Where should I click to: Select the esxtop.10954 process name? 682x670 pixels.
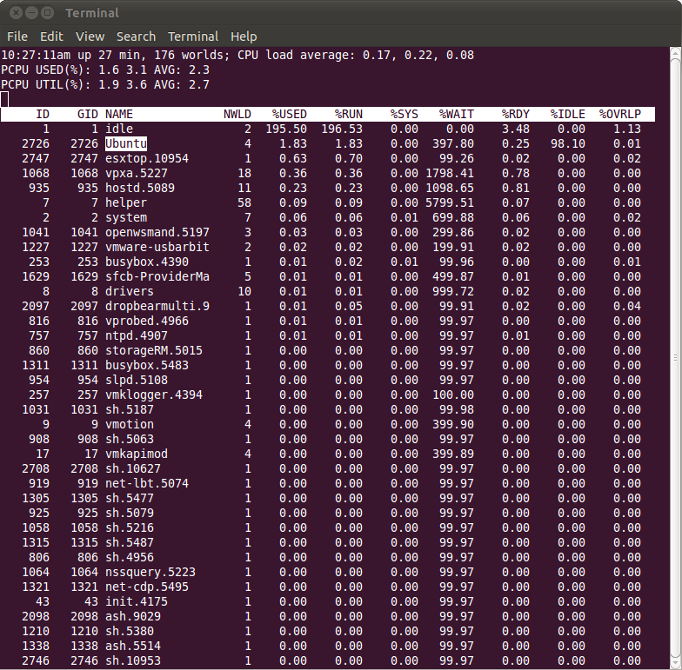(x=147, y=158)
